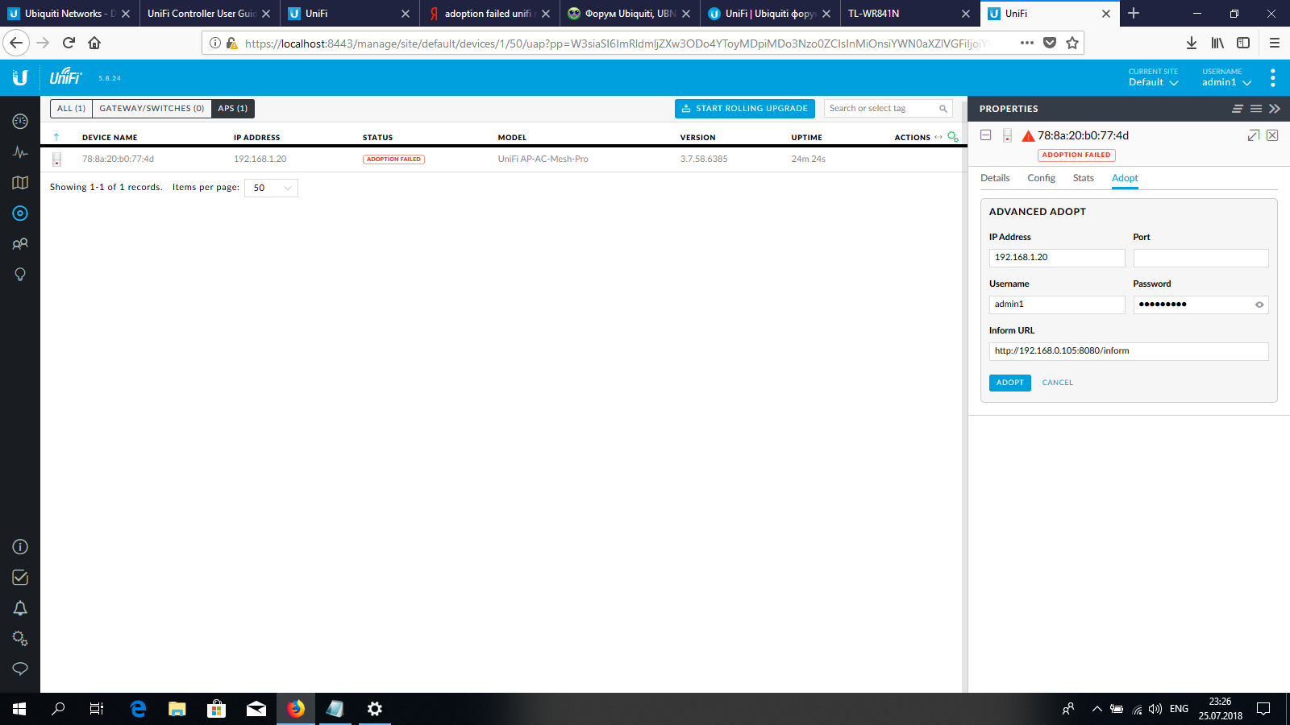Click the IP Address input field
This screenshot has width=1290, height=725.
point(1057,258)
